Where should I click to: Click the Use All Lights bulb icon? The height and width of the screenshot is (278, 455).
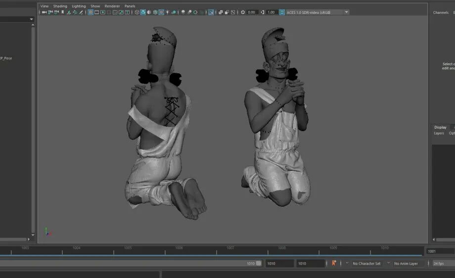coord(167,12)
